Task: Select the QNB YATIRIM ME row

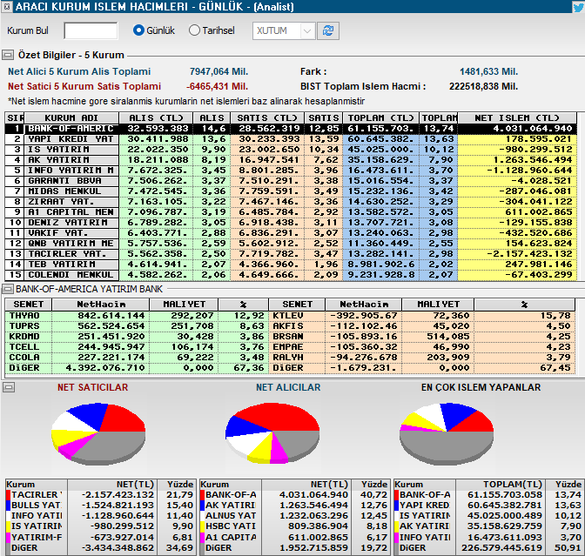Action: point(291,244)
